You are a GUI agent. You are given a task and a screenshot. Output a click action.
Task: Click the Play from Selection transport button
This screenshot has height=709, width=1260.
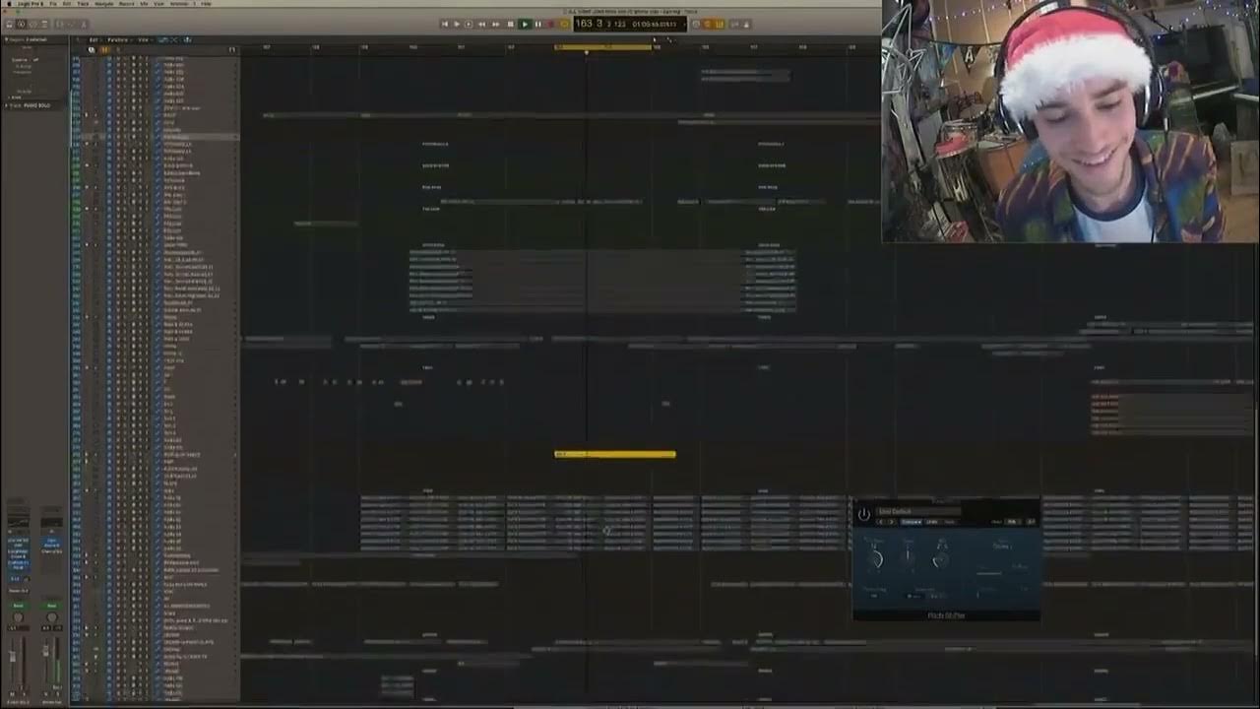tap(469, 24)
